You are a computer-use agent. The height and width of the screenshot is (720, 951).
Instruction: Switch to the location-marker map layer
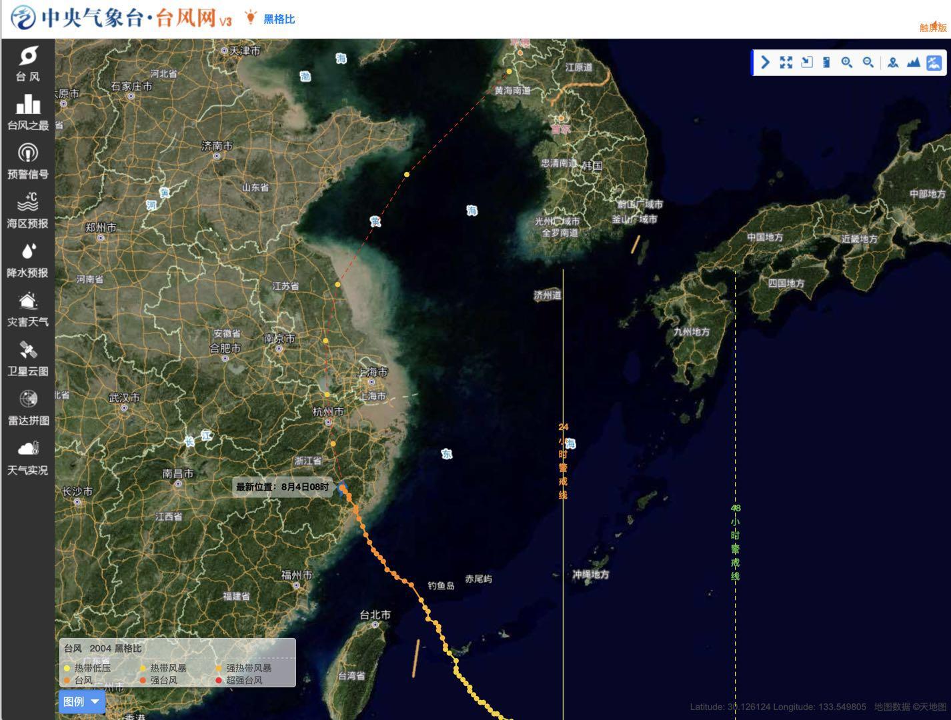893,63
